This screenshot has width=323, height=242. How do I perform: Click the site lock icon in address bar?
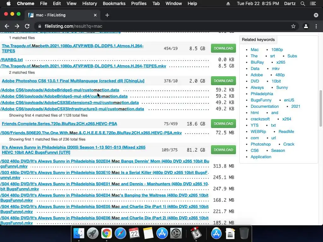(x=40, y=26)
